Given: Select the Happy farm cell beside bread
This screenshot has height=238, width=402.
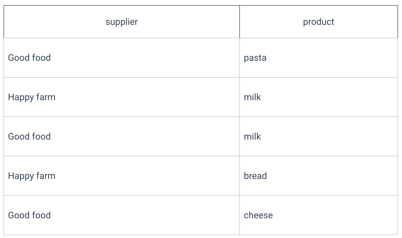Looking at the screenshot, I should [x=122, y=176].
